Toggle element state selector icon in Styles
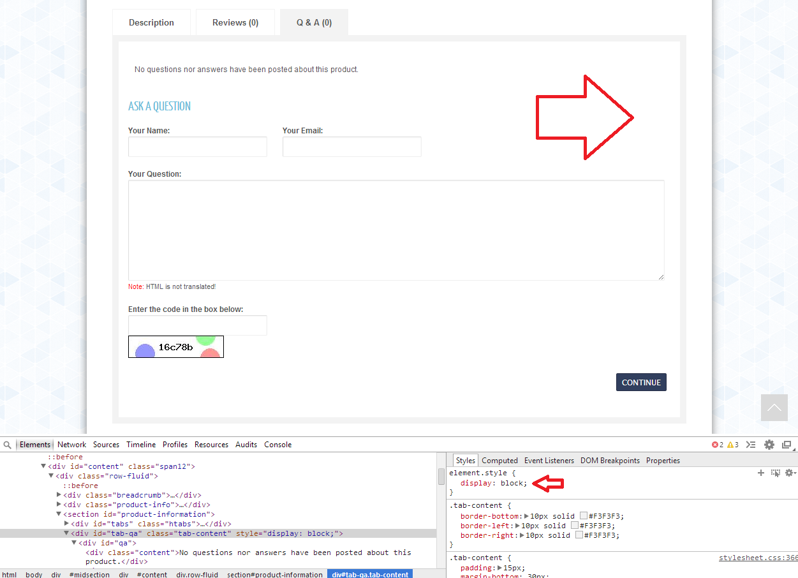Viewport: 798px width, 578px height. (776, 473)
